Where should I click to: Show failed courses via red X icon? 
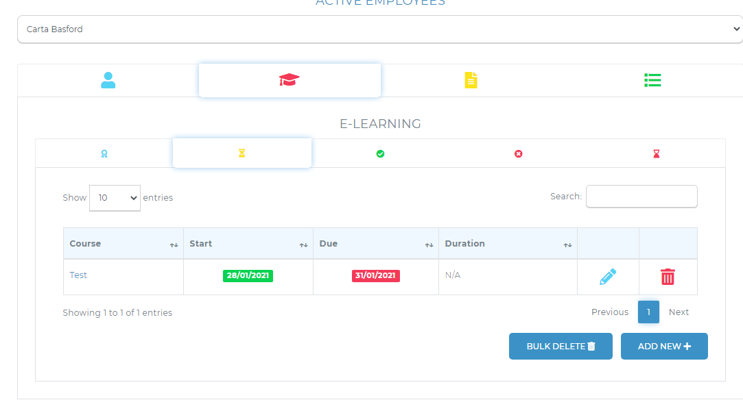coord(519,153)
